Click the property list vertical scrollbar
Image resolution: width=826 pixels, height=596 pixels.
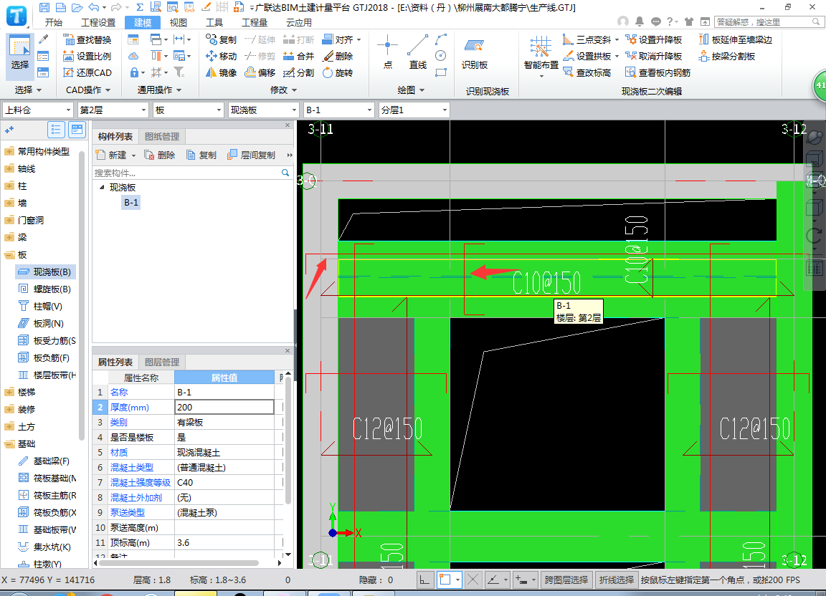(288, 440)
